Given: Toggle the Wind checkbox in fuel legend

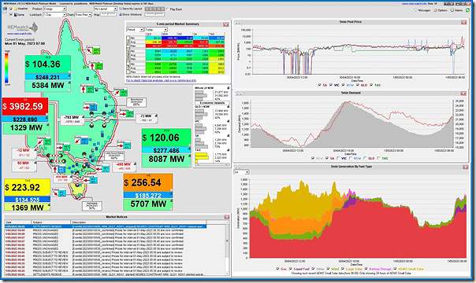Looking at the screenshot, I should 329,269.
